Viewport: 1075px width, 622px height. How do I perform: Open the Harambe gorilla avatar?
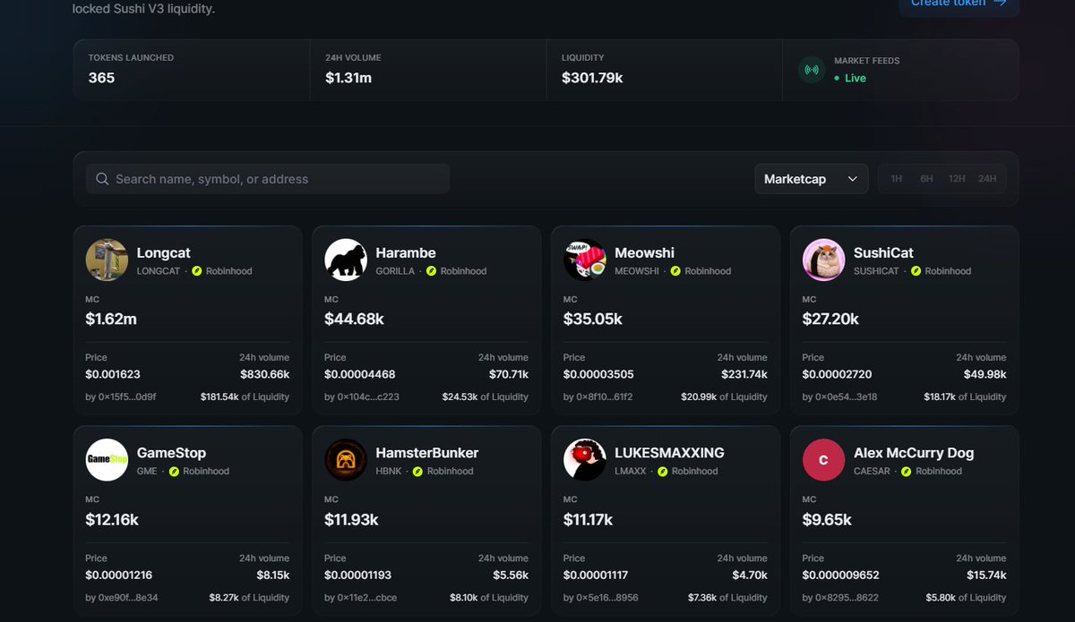[346, 260]
